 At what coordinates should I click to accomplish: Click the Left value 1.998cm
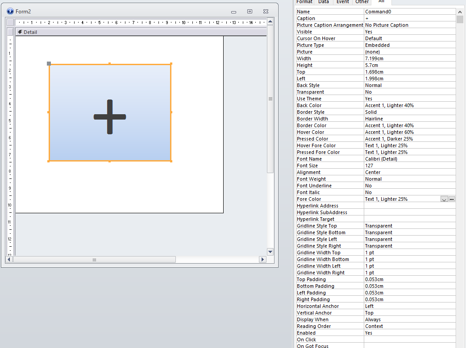(410, 79)
